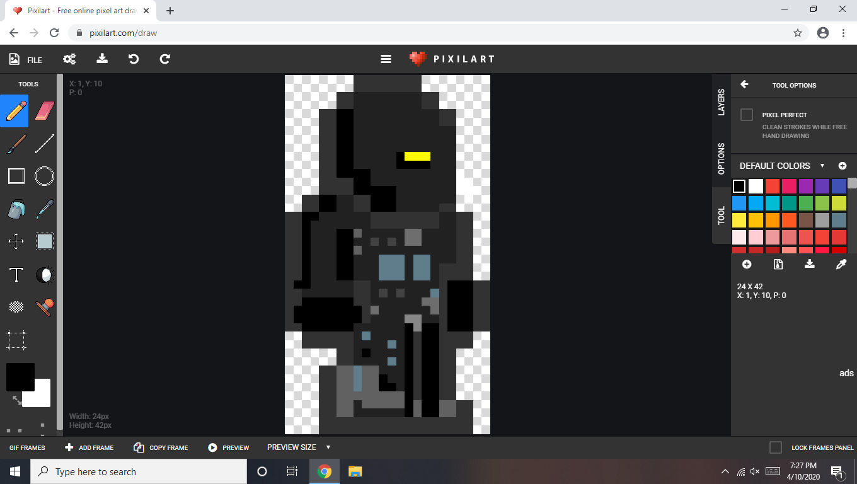Select the Line tool
The height and width of the screenshot is (484, 857).
(44, 144)
